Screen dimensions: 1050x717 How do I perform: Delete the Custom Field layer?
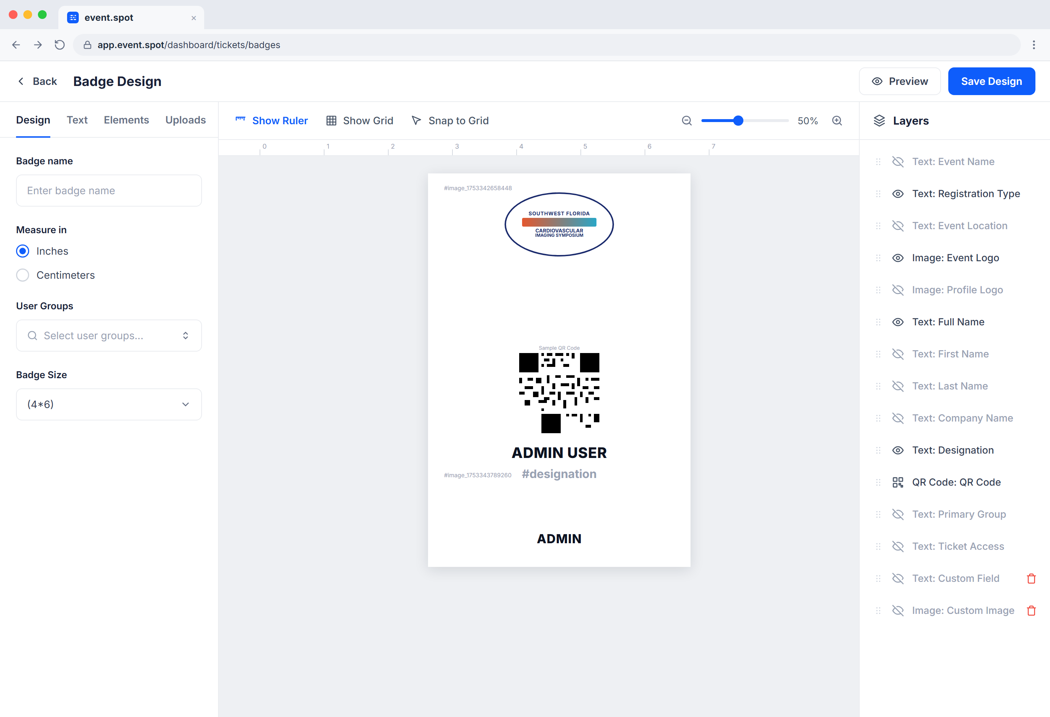point(1031,579)
